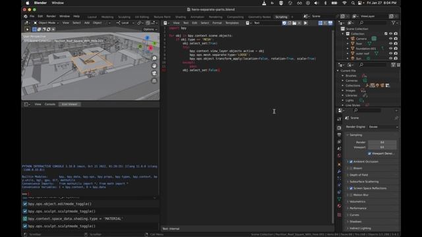Click the outliner filter funnel icon
This screenshot has height=237, width=422.
click(393, 23)
